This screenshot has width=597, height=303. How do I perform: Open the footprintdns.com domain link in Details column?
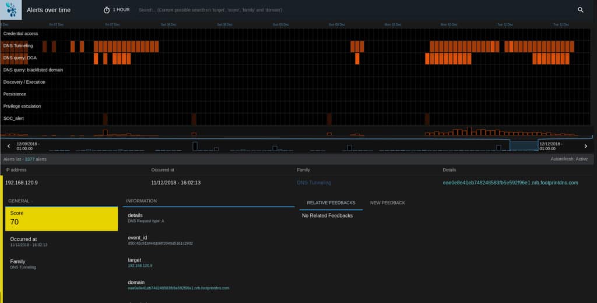tap(510, 183)
